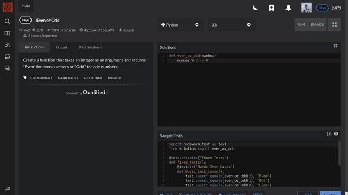Click the 8 kyu difficulty badge

[26, 21]
